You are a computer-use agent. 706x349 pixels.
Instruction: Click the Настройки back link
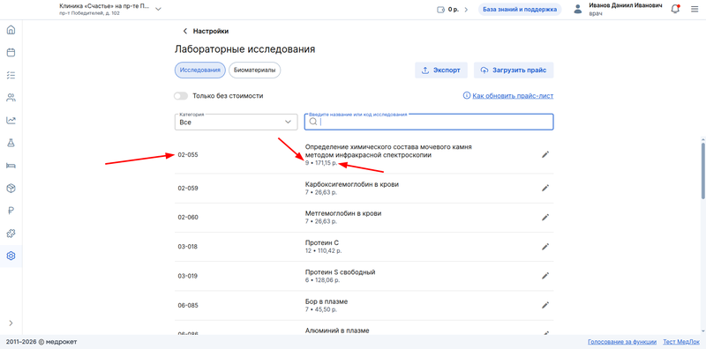[x=211, y=31]
